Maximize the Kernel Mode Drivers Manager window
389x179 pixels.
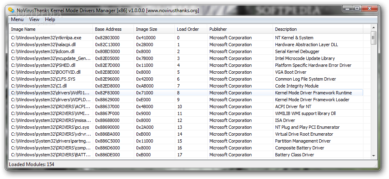pyautogui.click(x=357, y=9)
